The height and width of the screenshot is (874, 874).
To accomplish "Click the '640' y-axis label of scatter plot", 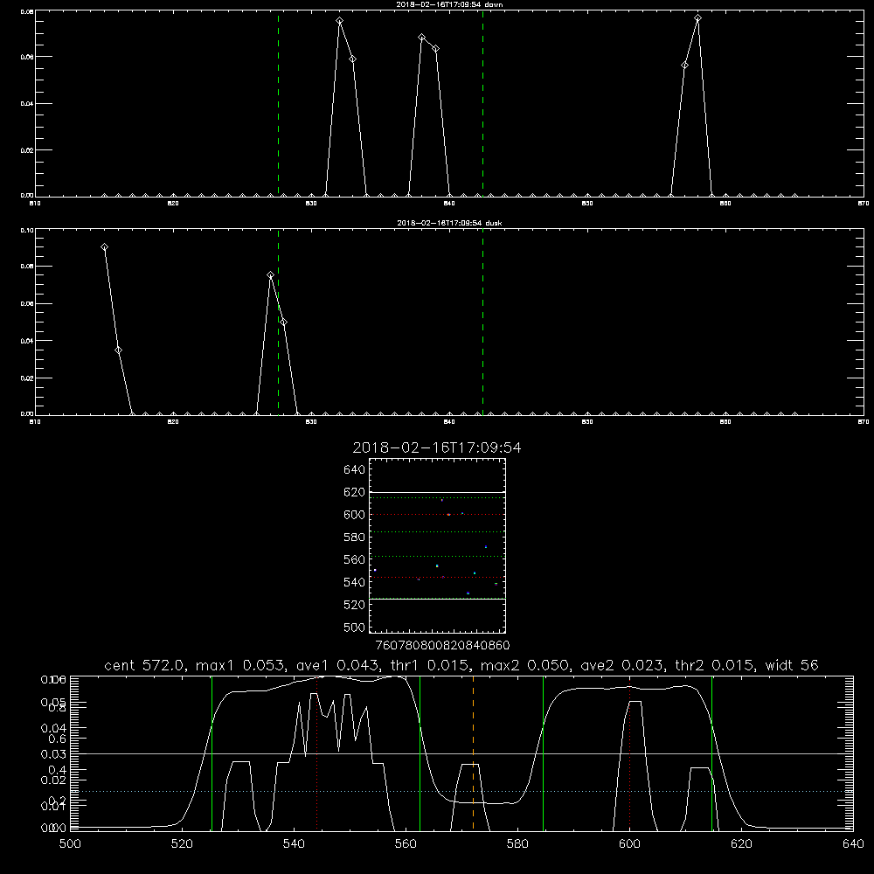I will tap(355, 470).
